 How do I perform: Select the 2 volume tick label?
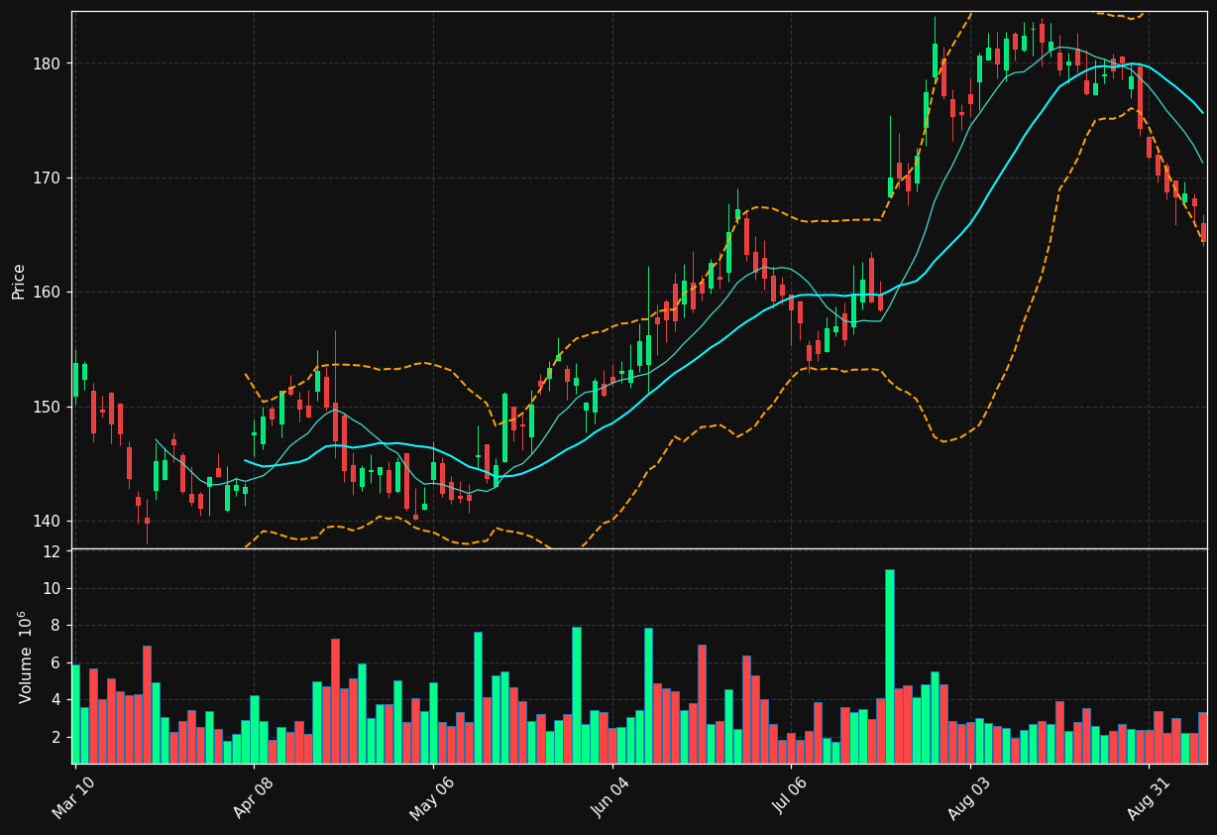(x=57, y=738)
